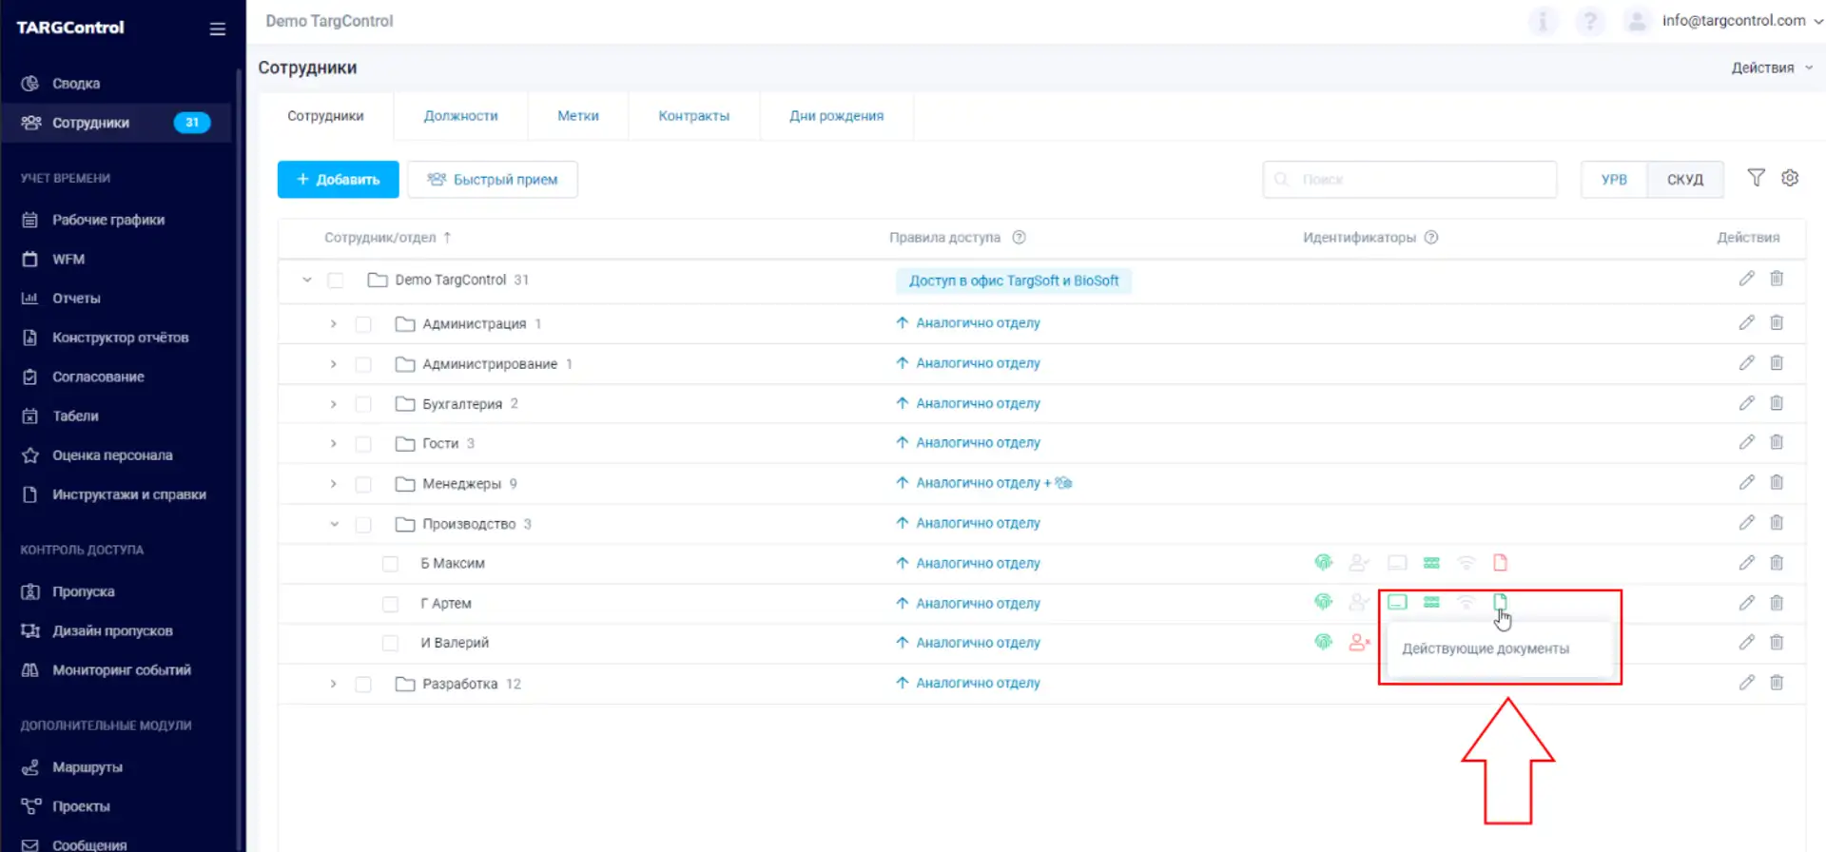
Task: Delete И Валерий with trash icon
Action: tap(1776, 643)
